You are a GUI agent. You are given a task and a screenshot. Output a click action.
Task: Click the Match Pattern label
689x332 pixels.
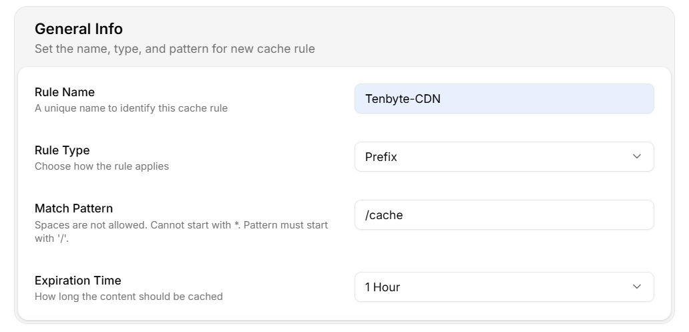point(73,208)
